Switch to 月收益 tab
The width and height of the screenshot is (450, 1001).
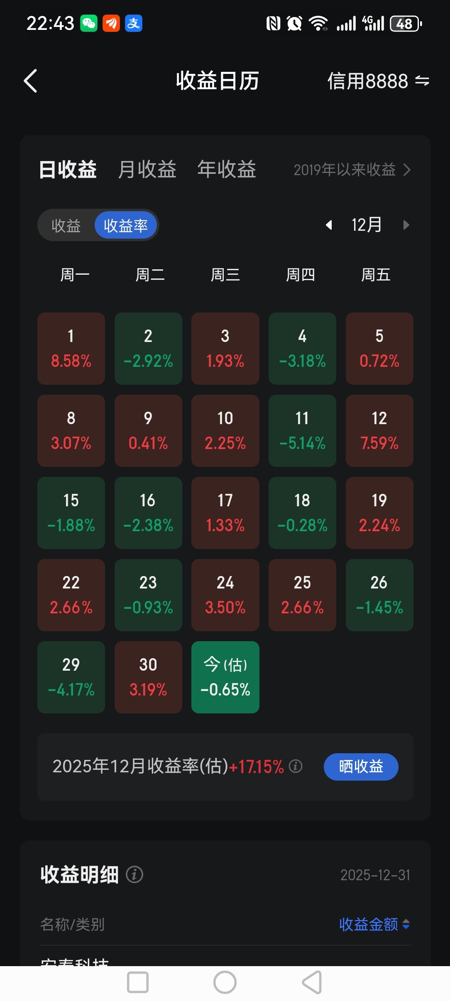tap(147, 169)
